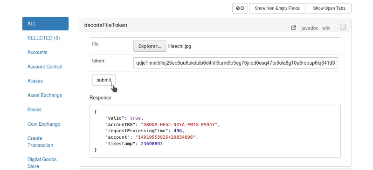Click the open-in-new-window icon beside javadoc
This screenshot has height=170, width=373.
click(x=294, y=28)
